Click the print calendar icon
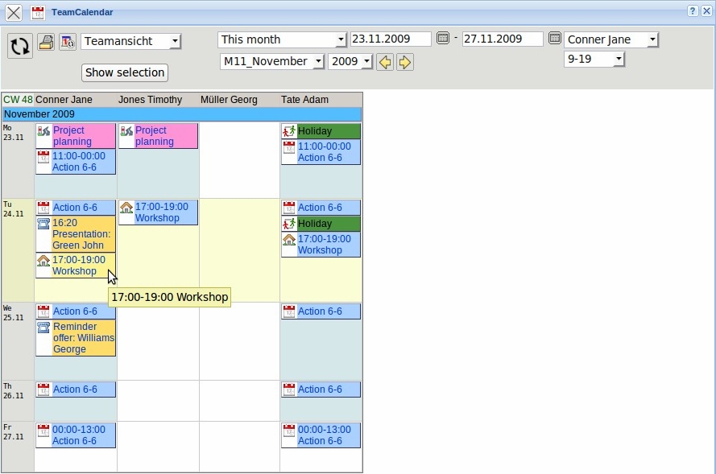This screenshot has width=716, height=474. 46,42
